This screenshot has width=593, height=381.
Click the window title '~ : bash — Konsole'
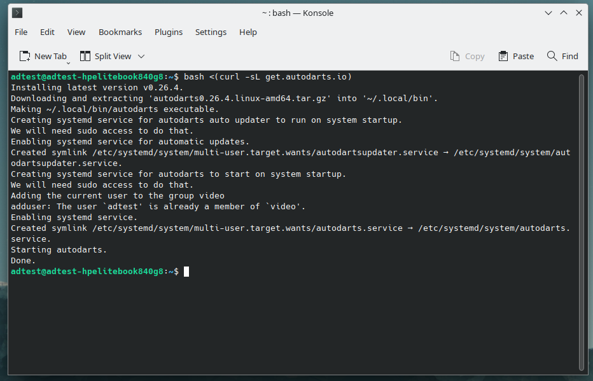(x=298, y=13)
